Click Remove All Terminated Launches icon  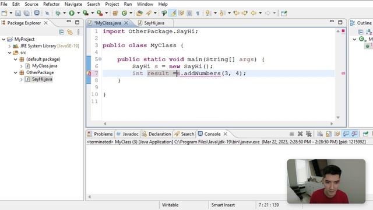tap(309, 134)
